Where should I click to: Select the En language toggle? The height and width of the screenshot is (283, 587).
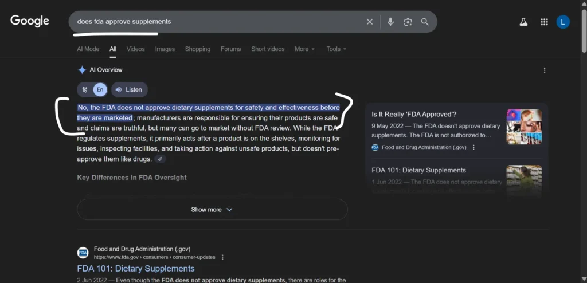click(x=100, y=89)
